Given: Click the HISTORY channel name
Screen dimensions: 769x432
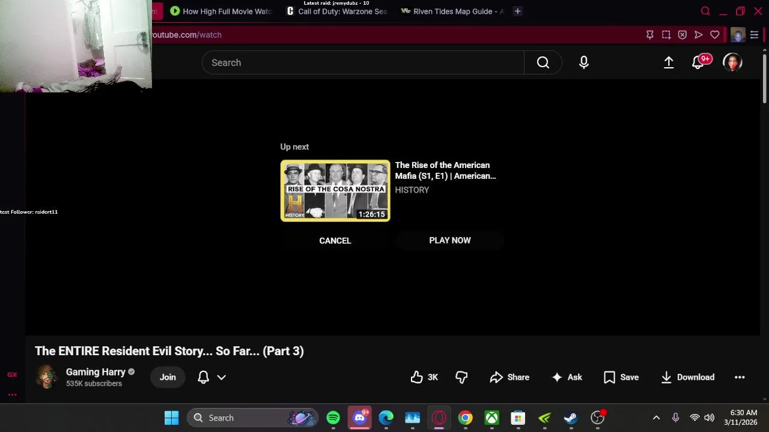Looking at the screenshot, I should pos(412,190).
